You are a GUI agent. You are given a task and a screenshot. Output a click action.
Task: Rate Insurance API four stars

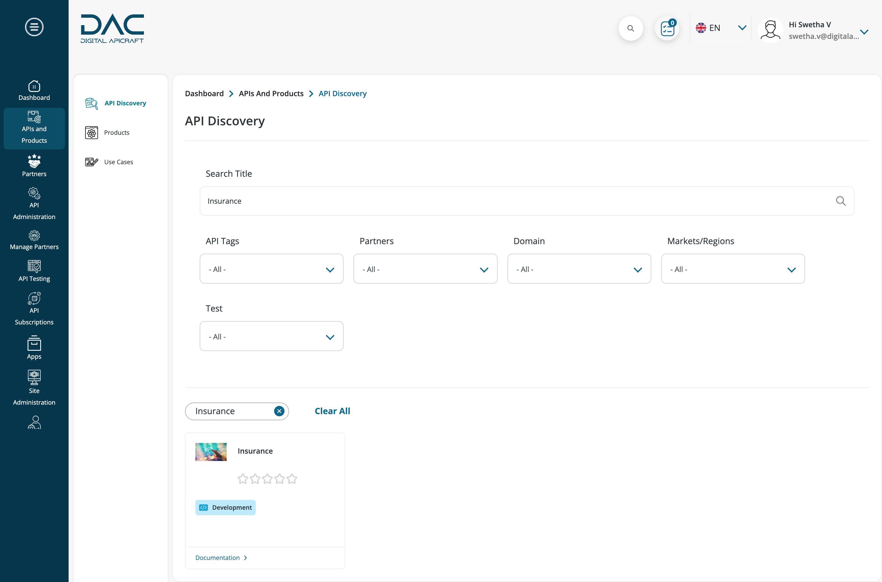(279, 479)
